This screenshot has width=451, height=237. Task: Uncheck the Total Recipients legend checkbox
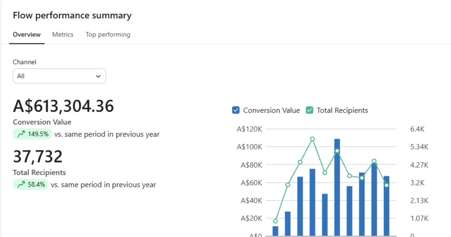click(309, 110)
